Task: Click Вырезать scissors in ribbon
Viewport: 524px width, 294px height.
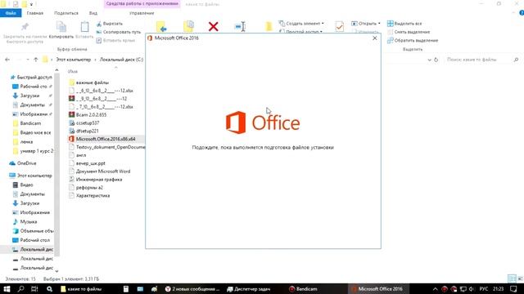Action: pos(109,24)
